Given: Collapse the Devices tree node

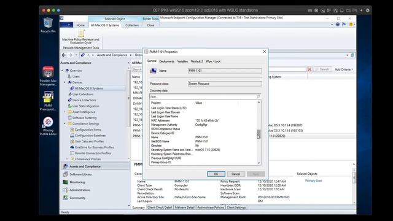Looking at the screenshot, I should pos(64,82).
